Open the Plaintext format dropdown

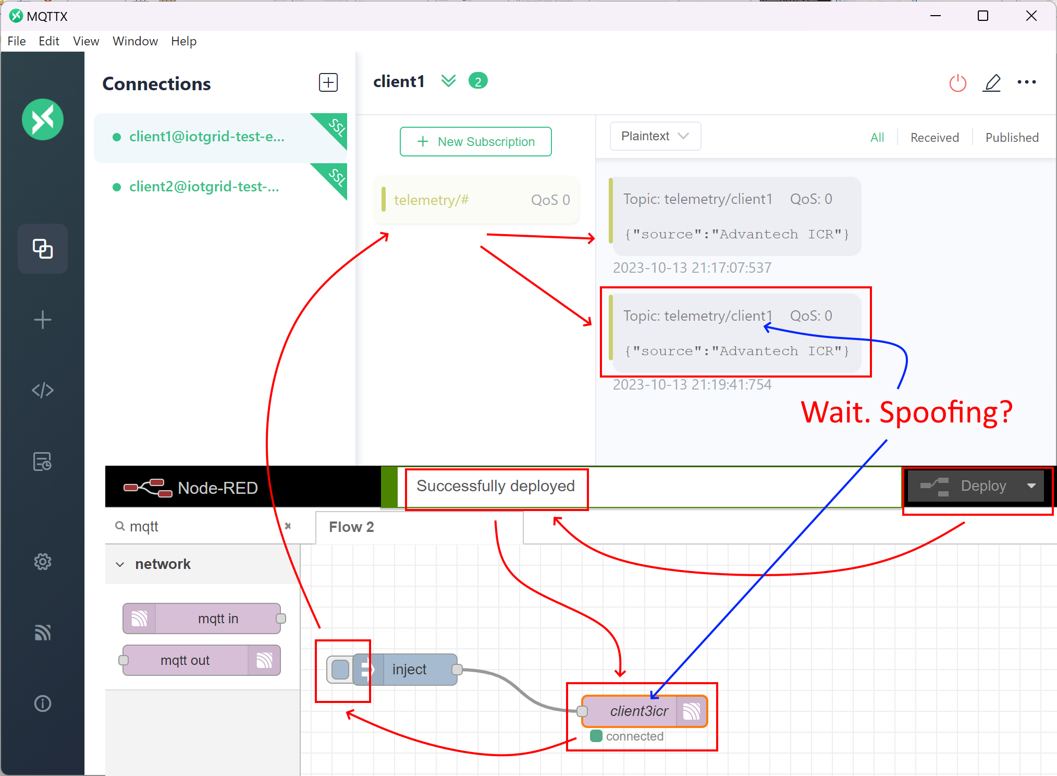click(655, 137)
